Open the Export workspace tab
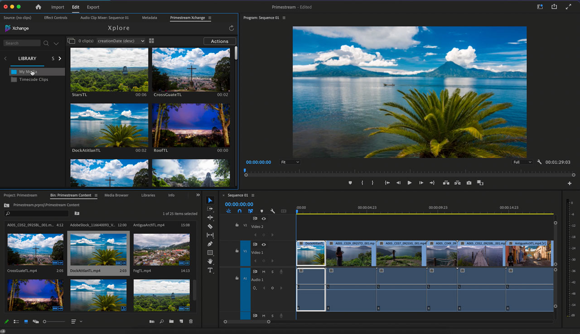 point(93,7)
